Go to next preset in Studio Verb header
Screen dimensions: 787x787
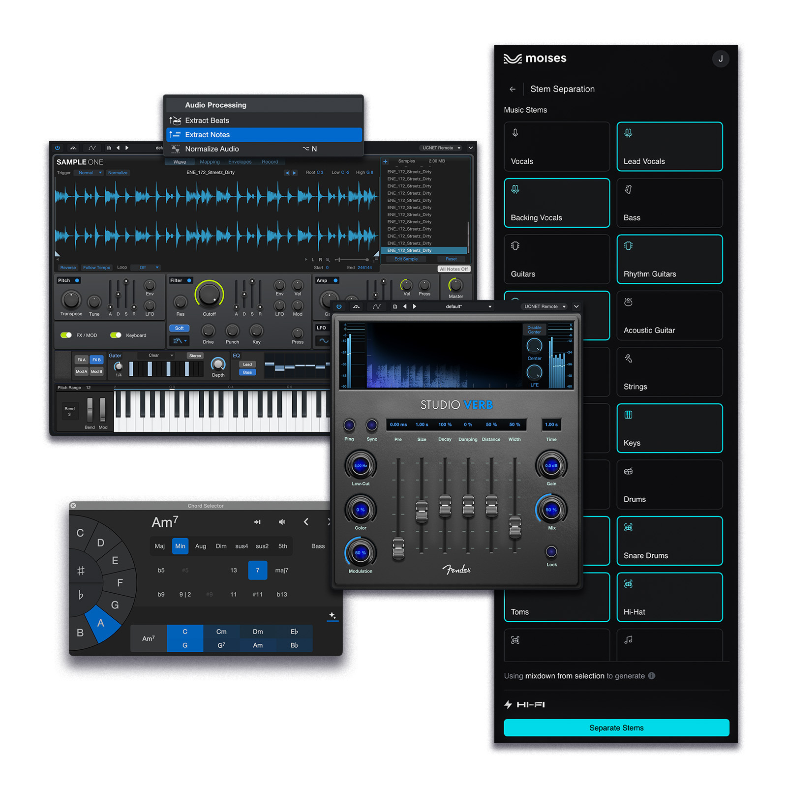pos(415,306)
